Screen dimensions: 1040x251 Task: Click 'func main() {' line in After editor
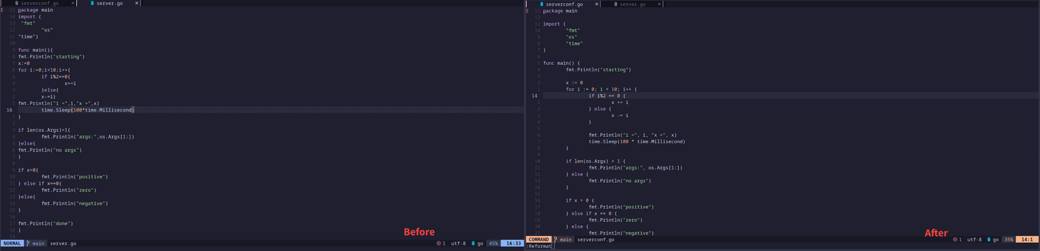click(x=562, y=63)
